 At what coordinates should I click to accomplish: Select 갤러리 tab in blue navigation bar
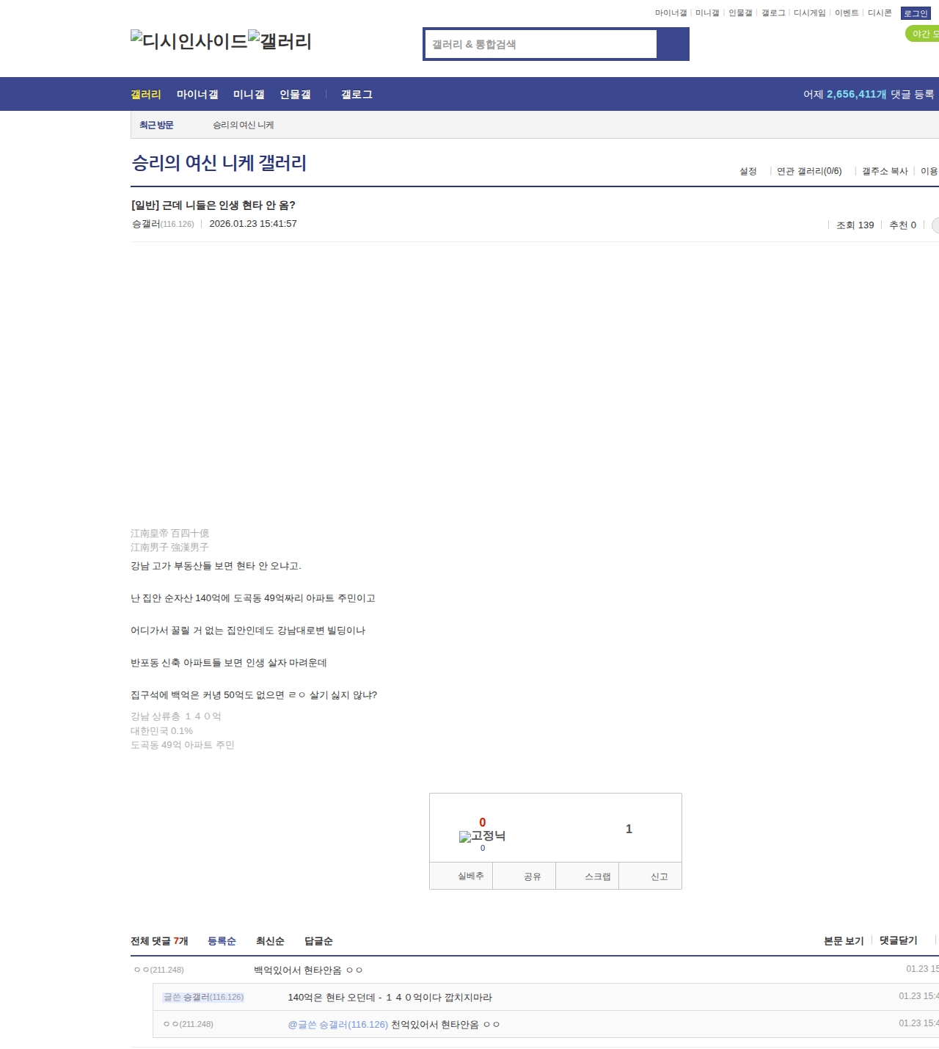(x=146, y=94)
